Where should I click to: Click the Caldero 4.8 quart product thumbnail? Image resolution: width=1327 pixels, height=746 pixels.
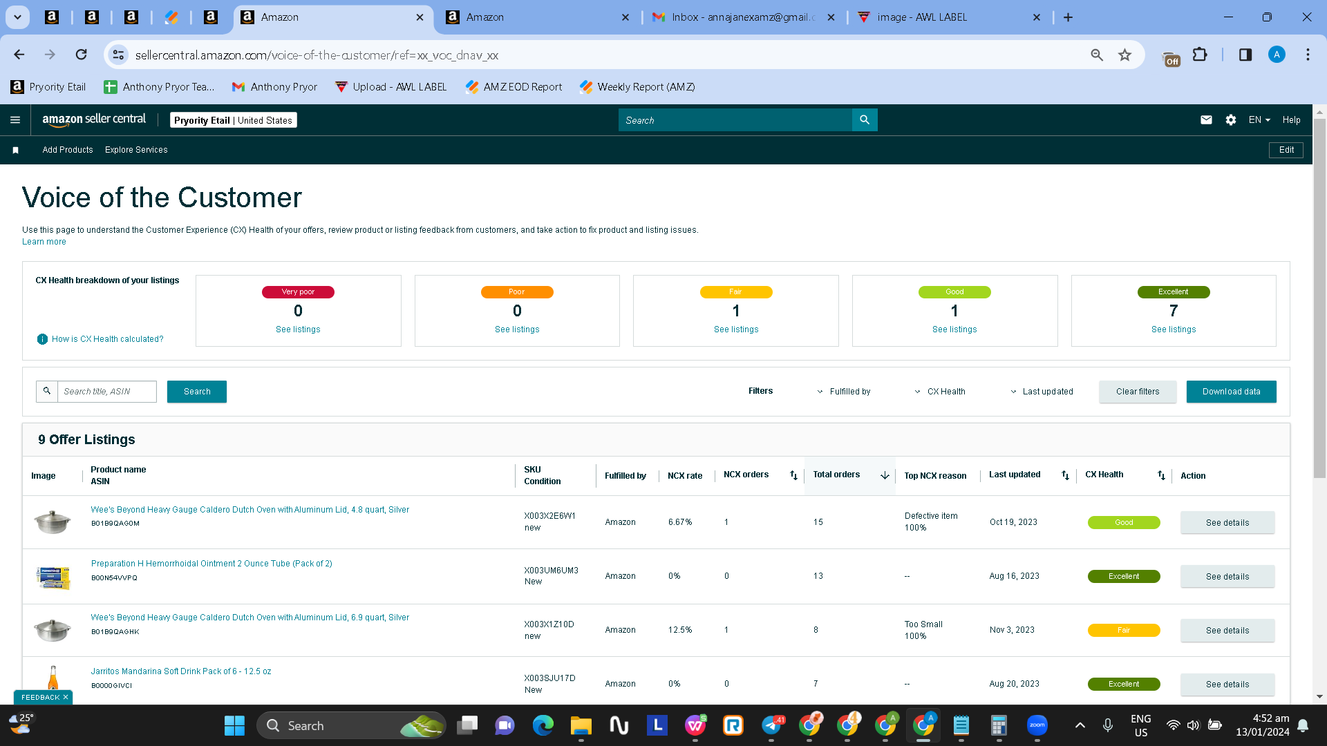coord(53,522)
